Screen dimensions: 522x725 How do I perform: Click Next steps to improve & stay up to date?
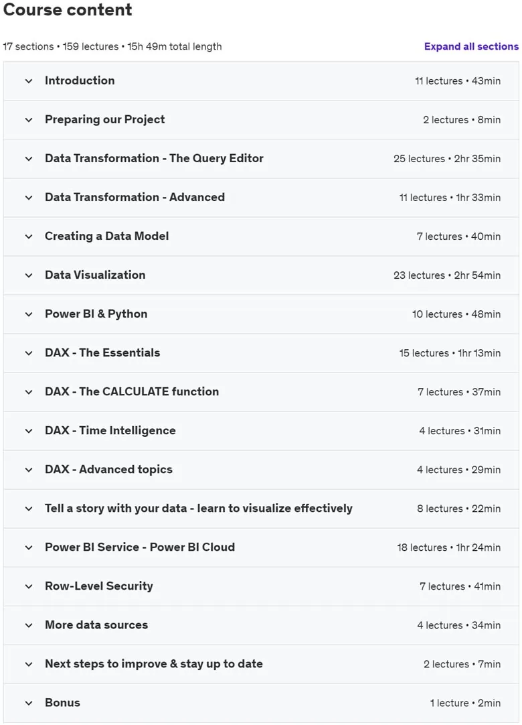pyautogui.click(x=154, y=663)
